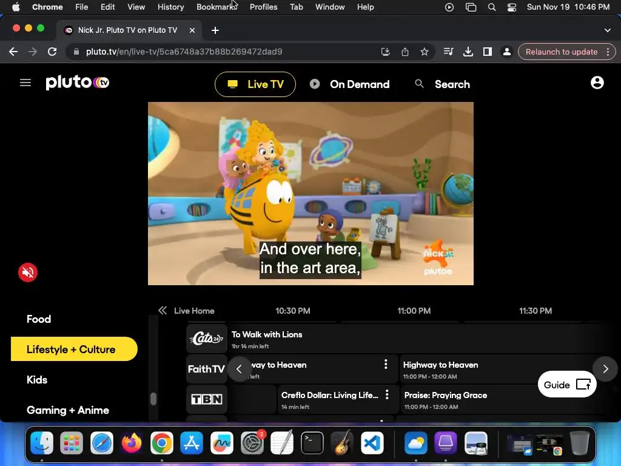Select the Creflo Dollar: Living Life program
Image resolution: width=621 pixels, height=466 pixels.
point(338,399)
